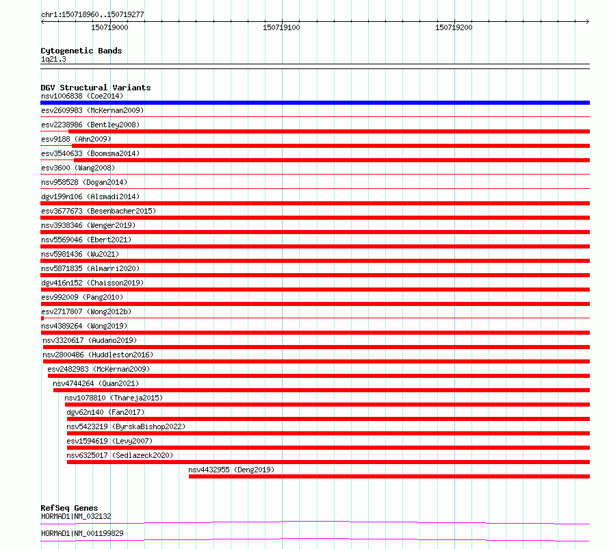Screen dimensions: 609x549
Task: Click the blue nsv1006838 Coe2014 variant bar
Action: pos(315,103)
